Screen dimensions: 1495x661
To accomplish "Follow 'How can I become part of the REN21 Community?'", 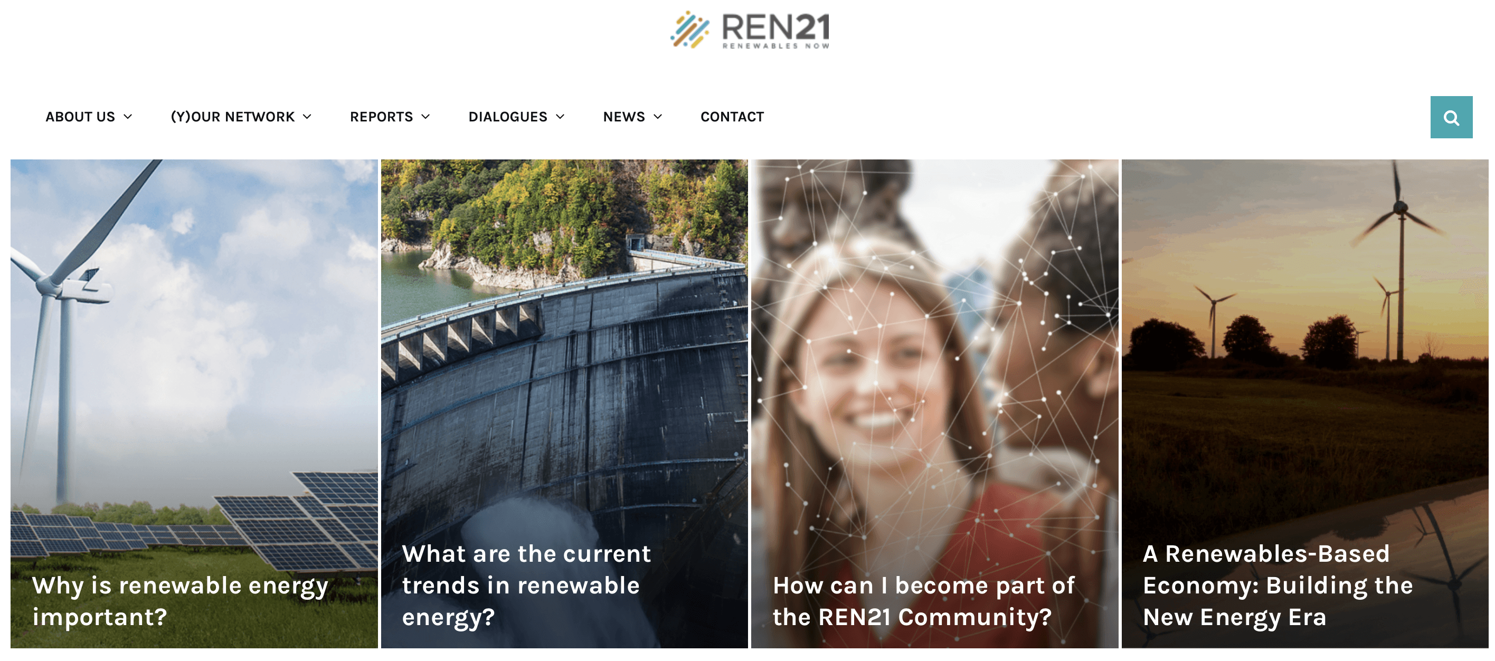I will click(x=923, y=601).
